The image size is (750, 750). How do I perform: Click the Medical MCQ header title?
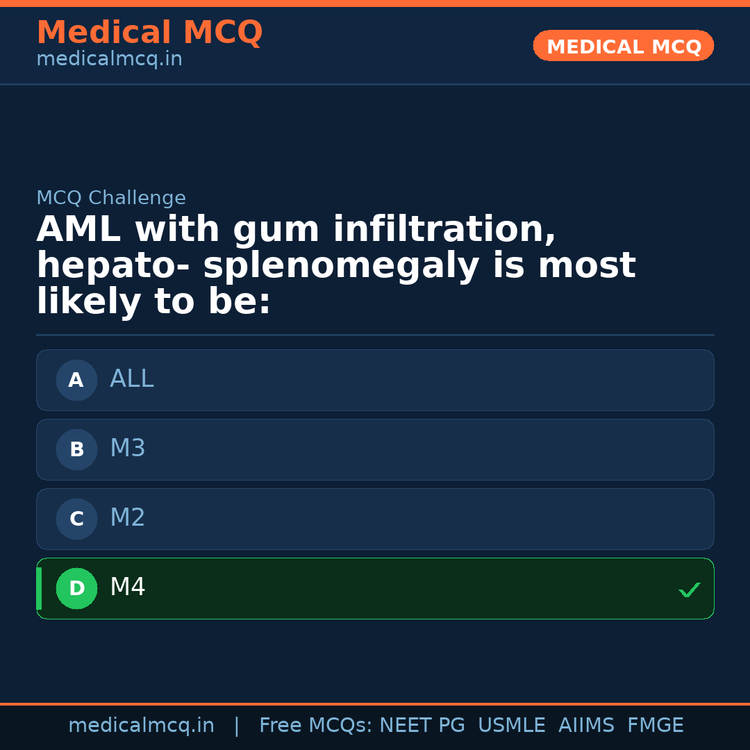click(x=149, y=33)
